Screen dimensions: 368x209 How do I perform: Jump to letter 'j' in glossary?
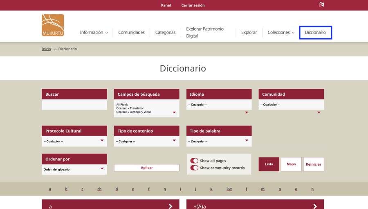click(195, 189)
